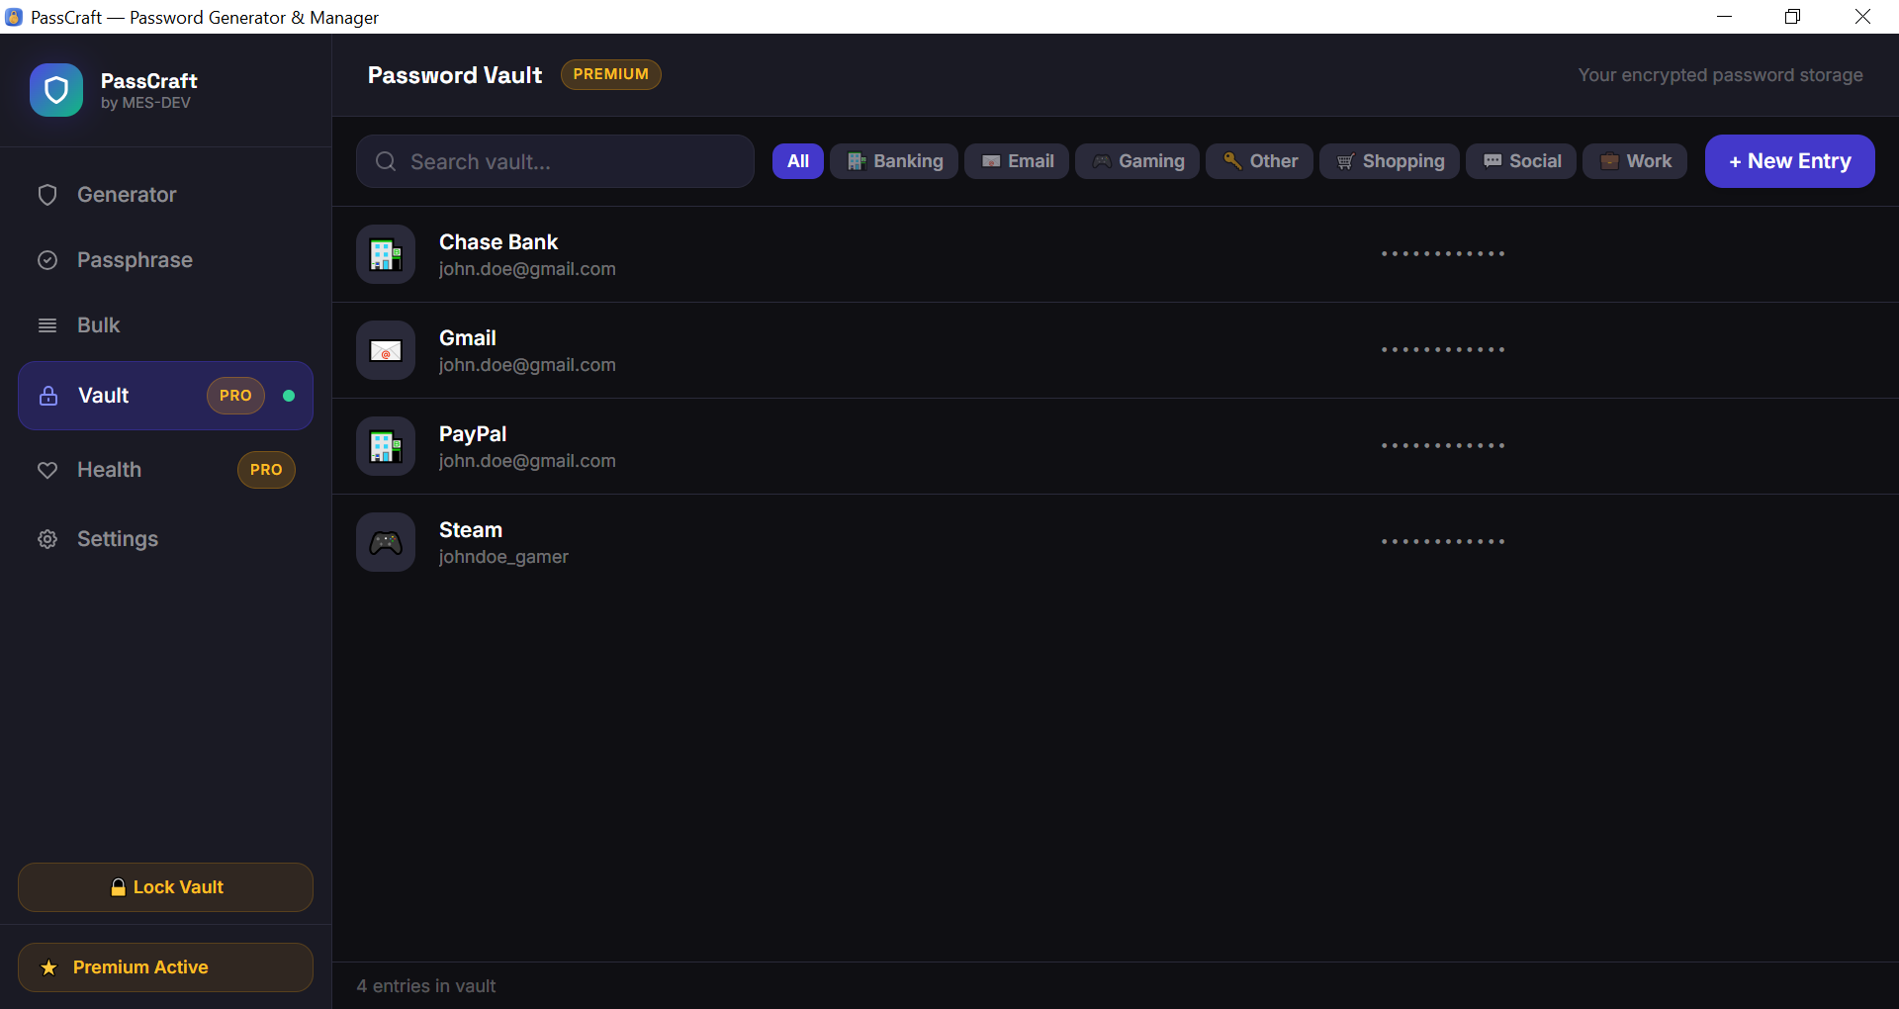Filter vault by Other category
This screenshot has width=1899, height=1009.
pos(1259,161)
